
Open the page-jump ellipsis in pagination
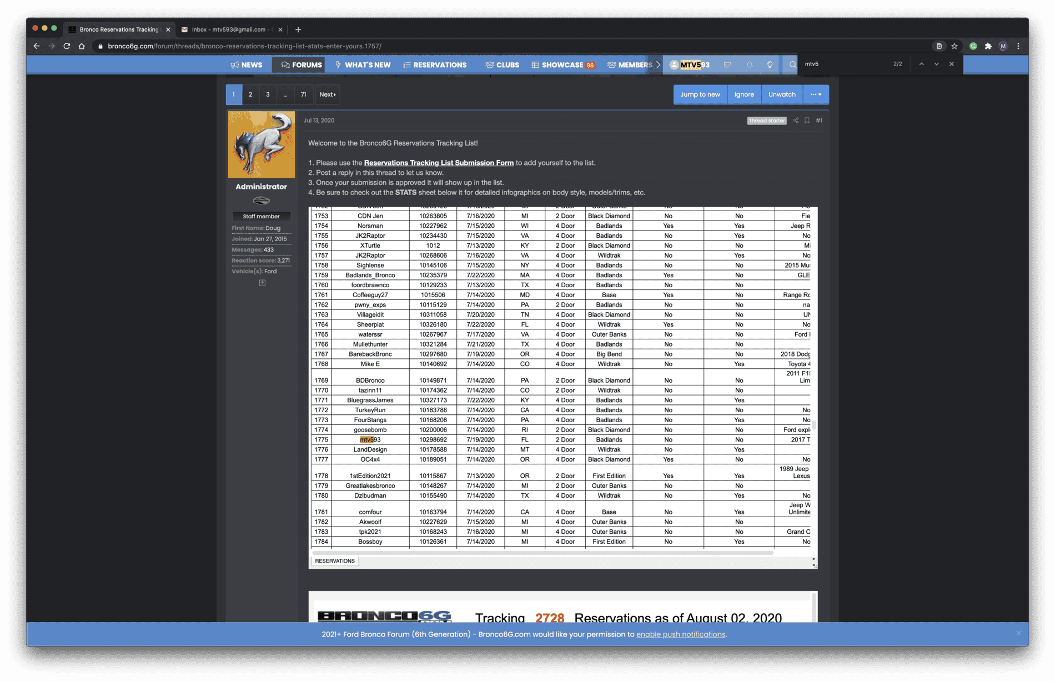point(285,94)
